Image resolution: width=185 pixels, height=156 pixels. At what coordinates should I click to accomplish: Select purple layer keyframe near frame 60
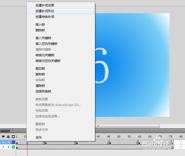pos(139,143)
